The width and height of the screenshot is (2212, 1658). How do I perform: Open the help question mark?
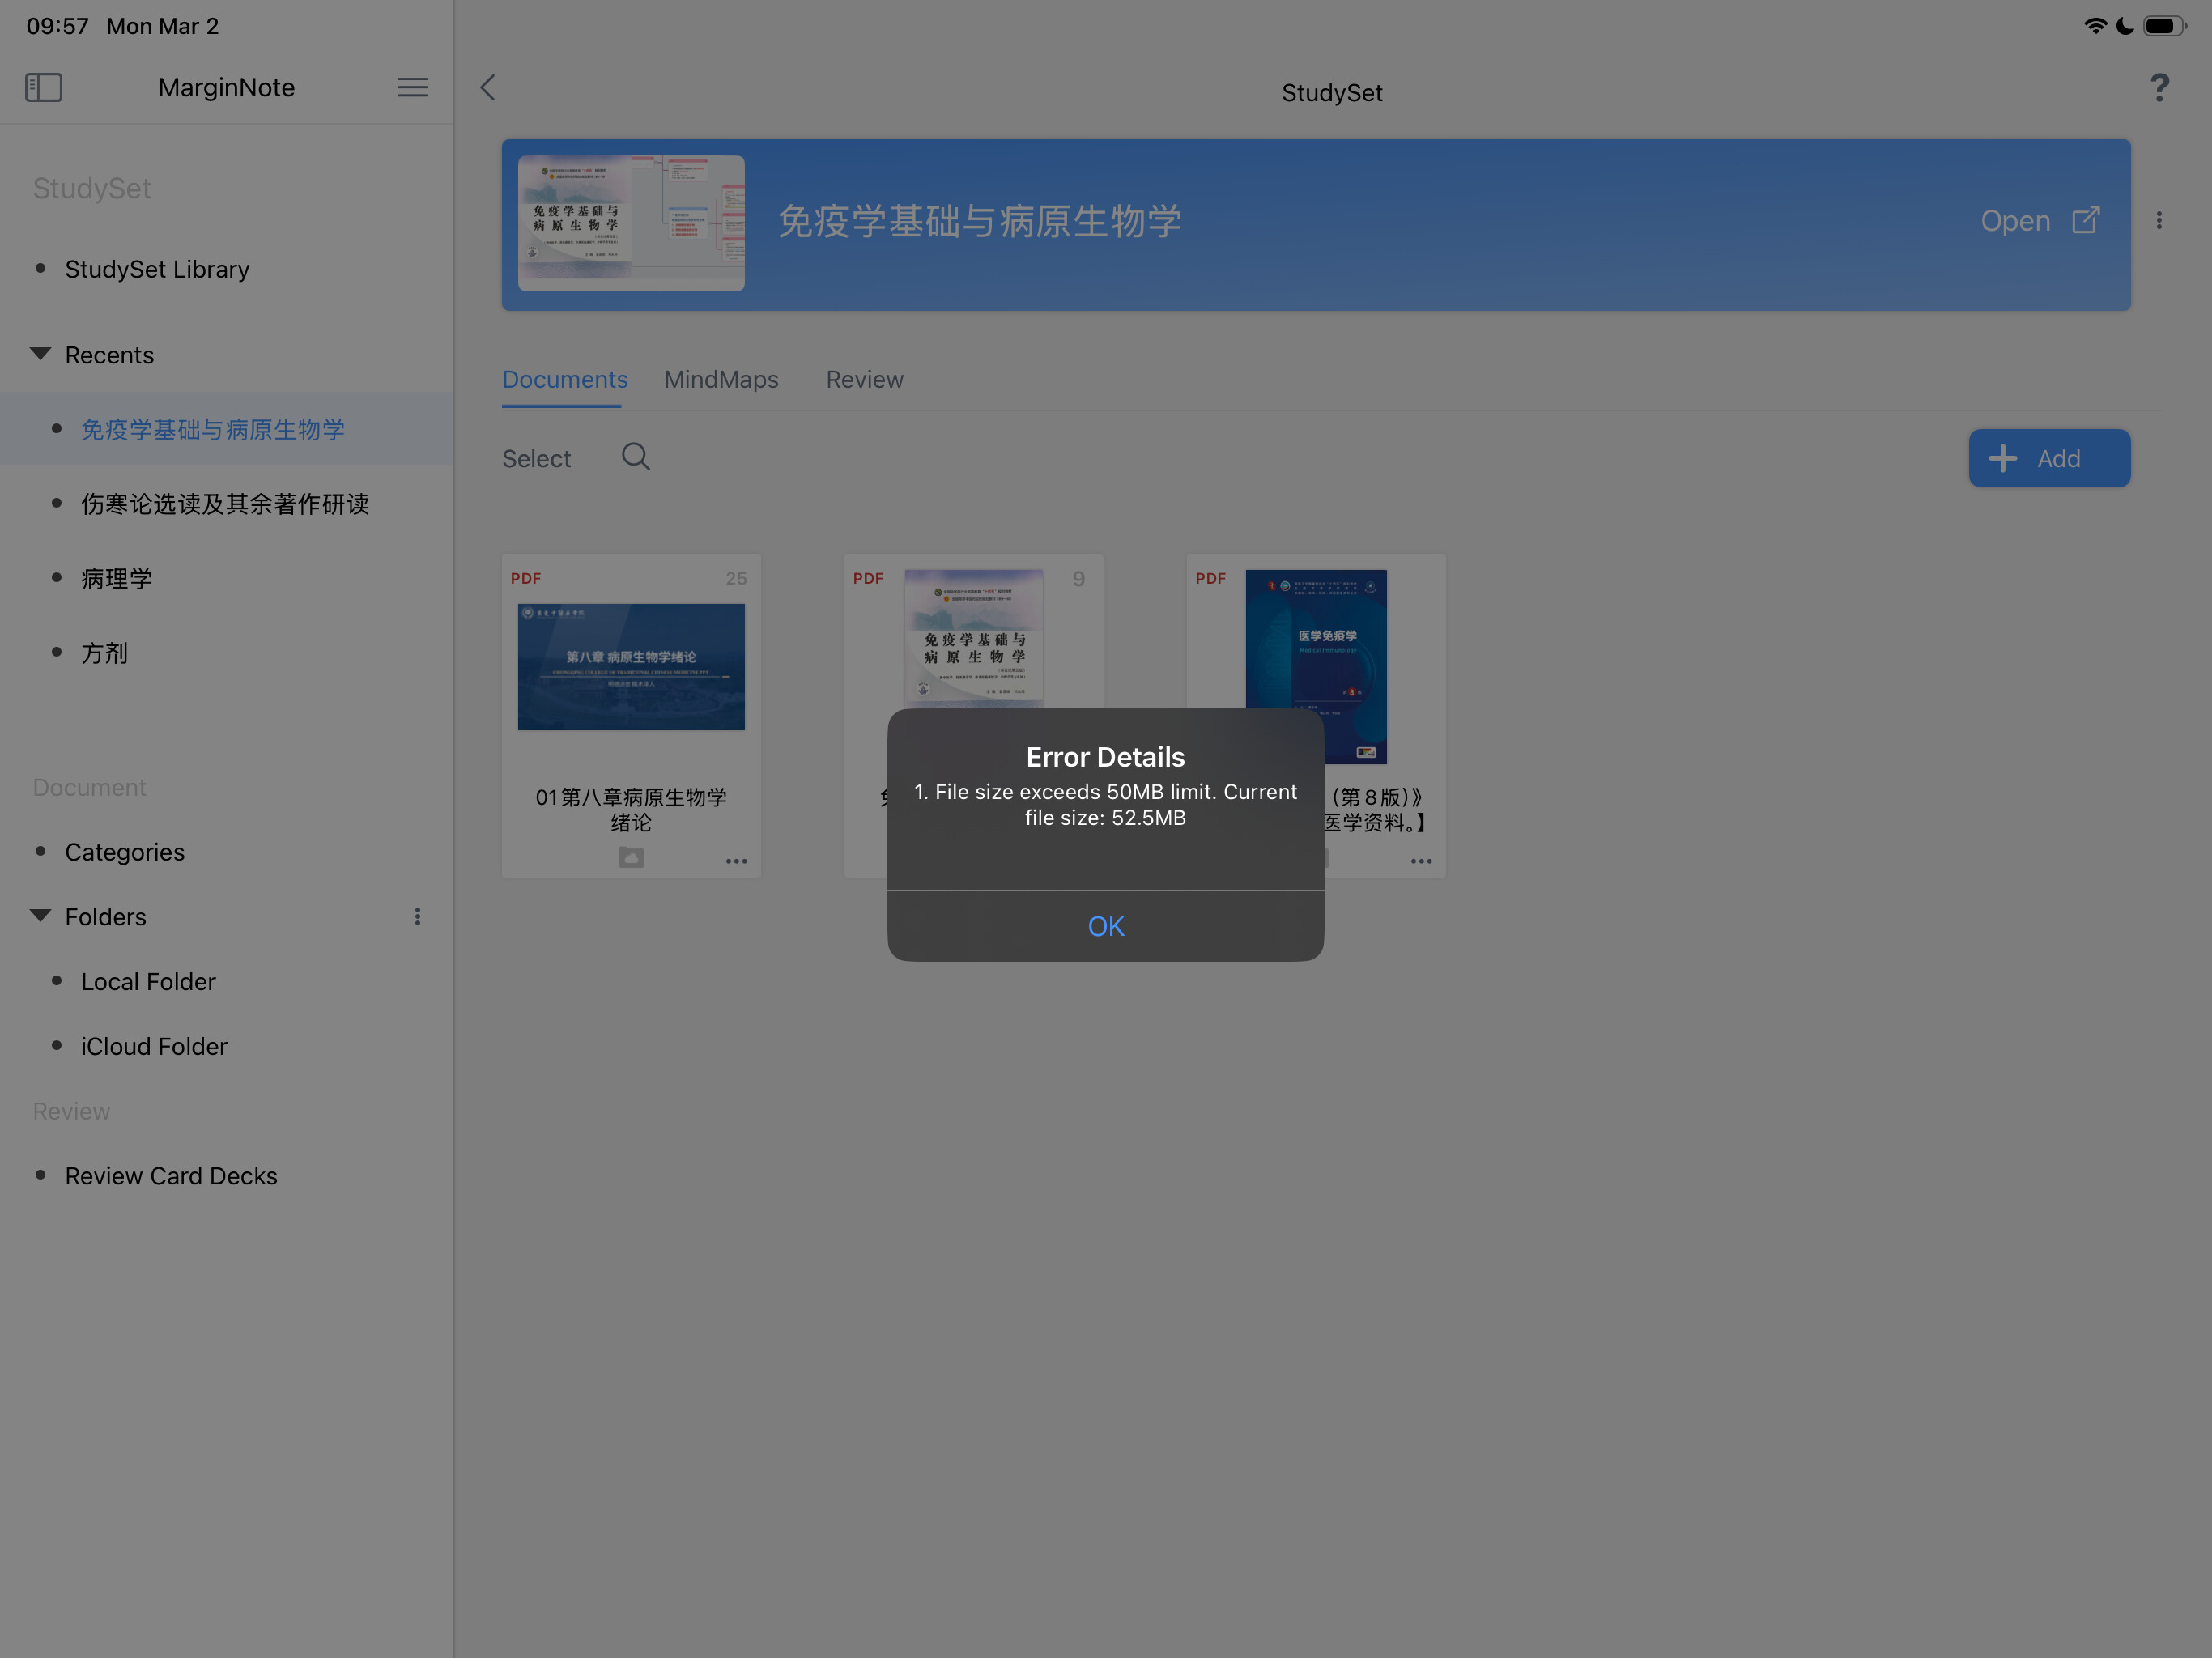pyautogui.click(x=2159, y=88)
